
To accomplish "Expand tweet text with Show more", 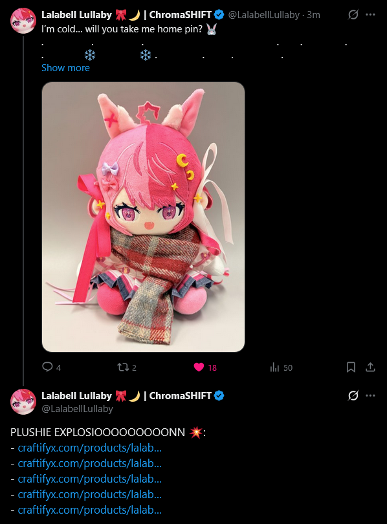I will pos(65,68).
